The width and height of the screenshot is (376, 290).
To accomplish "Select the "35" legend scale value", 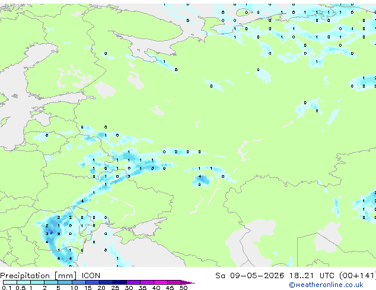I will click(142, 288).
